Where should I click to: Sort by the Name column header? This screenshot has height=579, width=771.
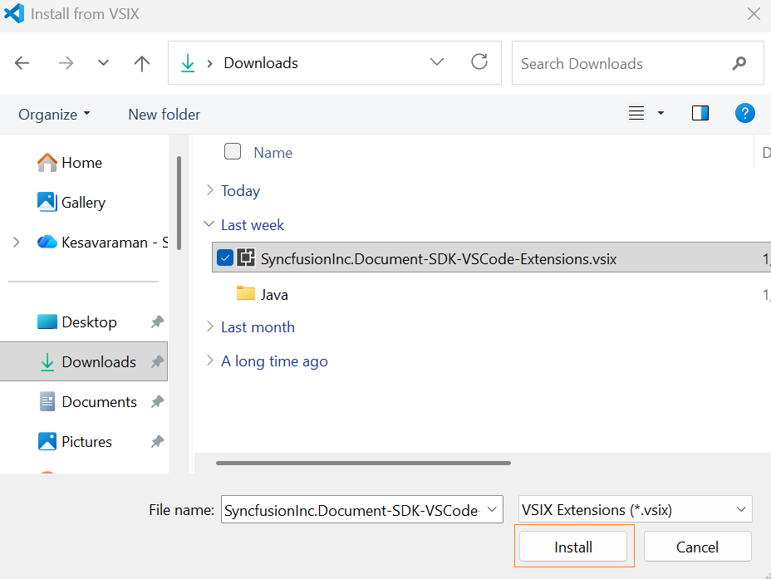click(273, 153)
